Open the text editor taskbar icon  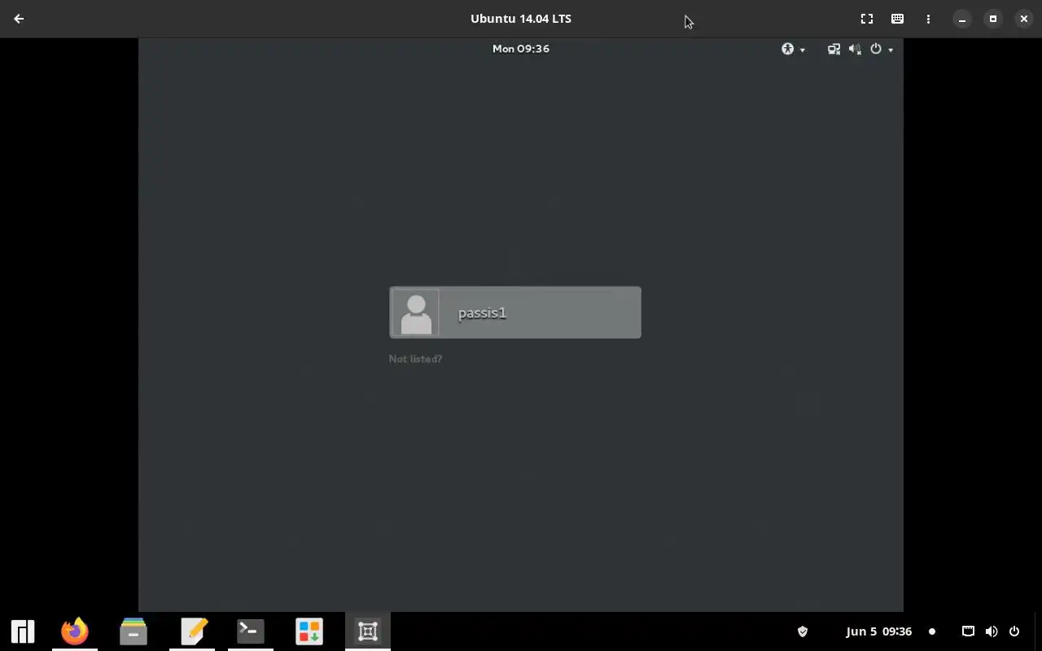(194, 631)
